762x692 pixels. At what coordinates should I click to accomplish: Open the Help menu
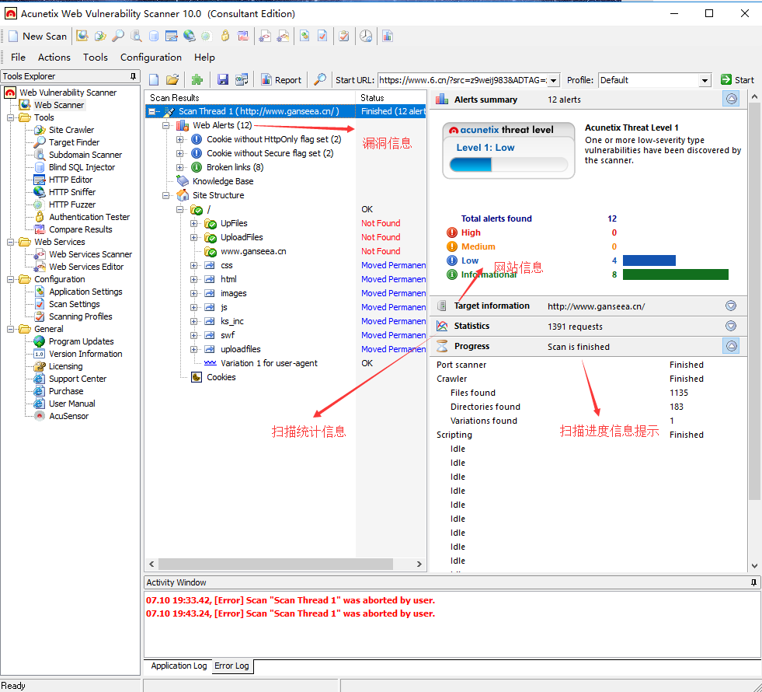pos(204,58)
